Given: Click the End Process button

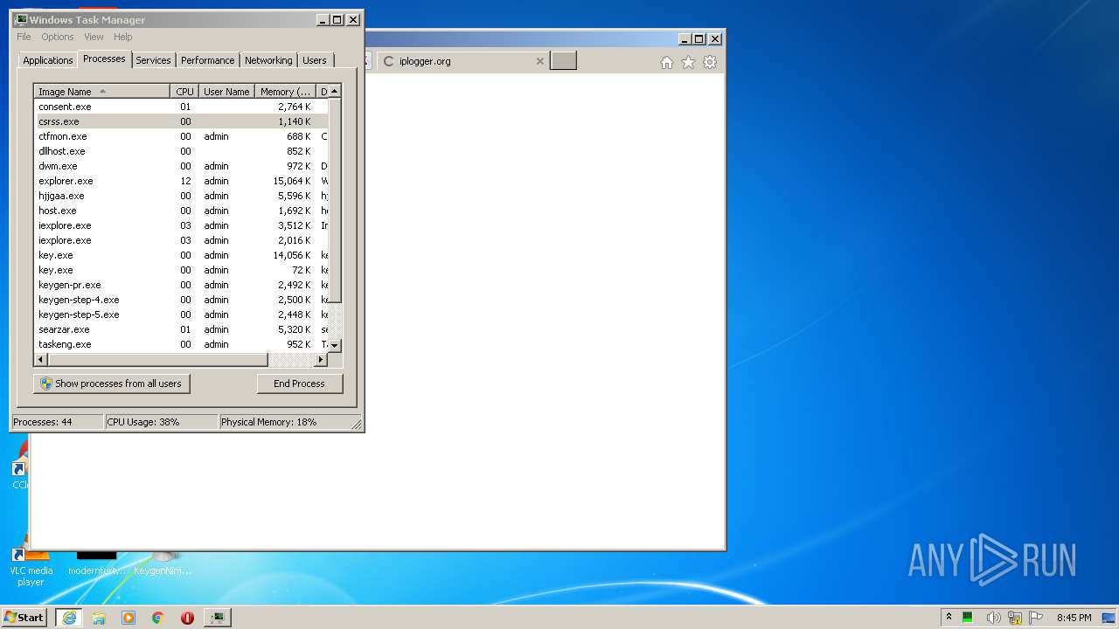Looking at the screenshot, I should coord(300,384).
